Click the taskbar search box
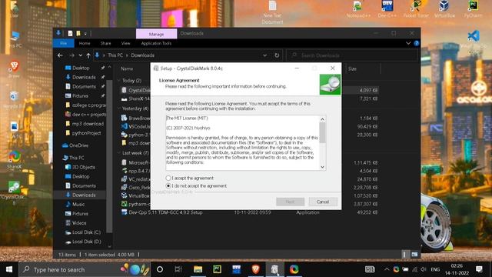 point(85,269)
